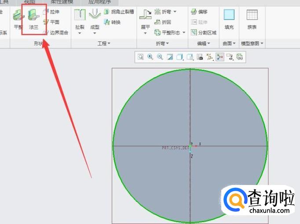This screenshot has height=224, width=300.
Task: Expand the 展平 dropdown arrow
Action: [146, 33]
